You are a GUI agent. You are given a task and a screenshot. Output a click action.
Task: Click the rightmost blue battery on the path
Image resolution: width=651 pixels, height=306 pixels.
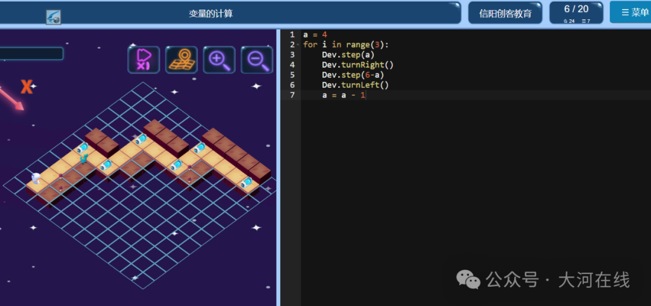[x=247, y=182]
